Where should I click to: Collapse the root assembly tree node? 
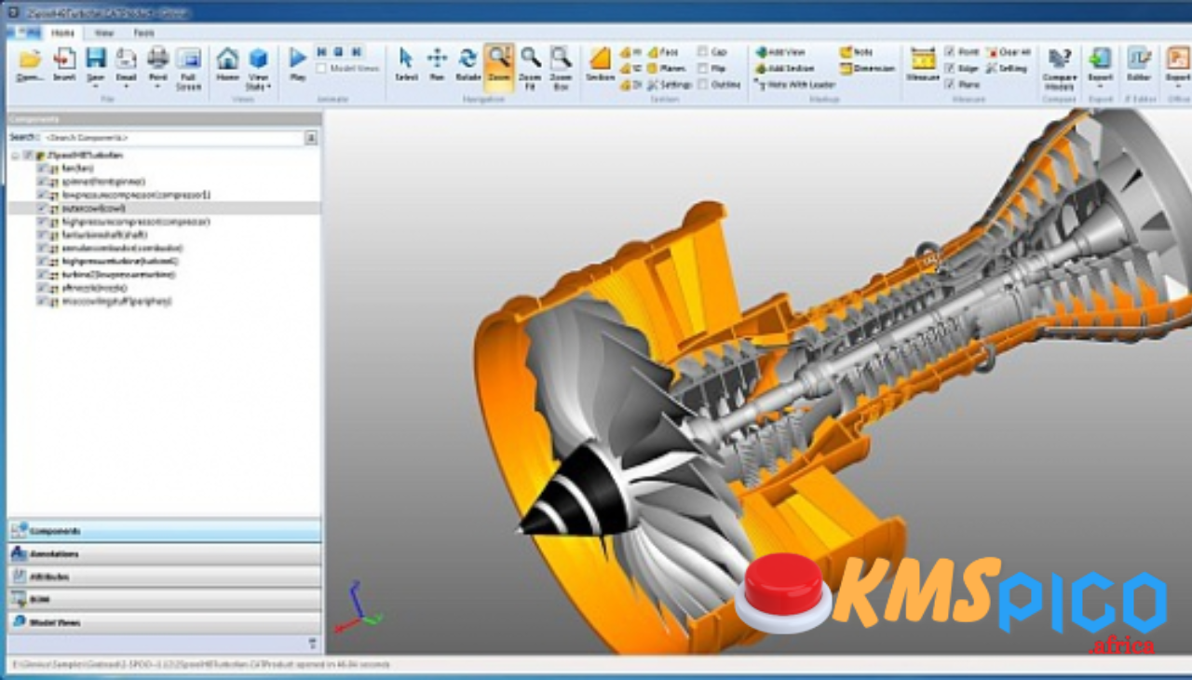point(16,155)
